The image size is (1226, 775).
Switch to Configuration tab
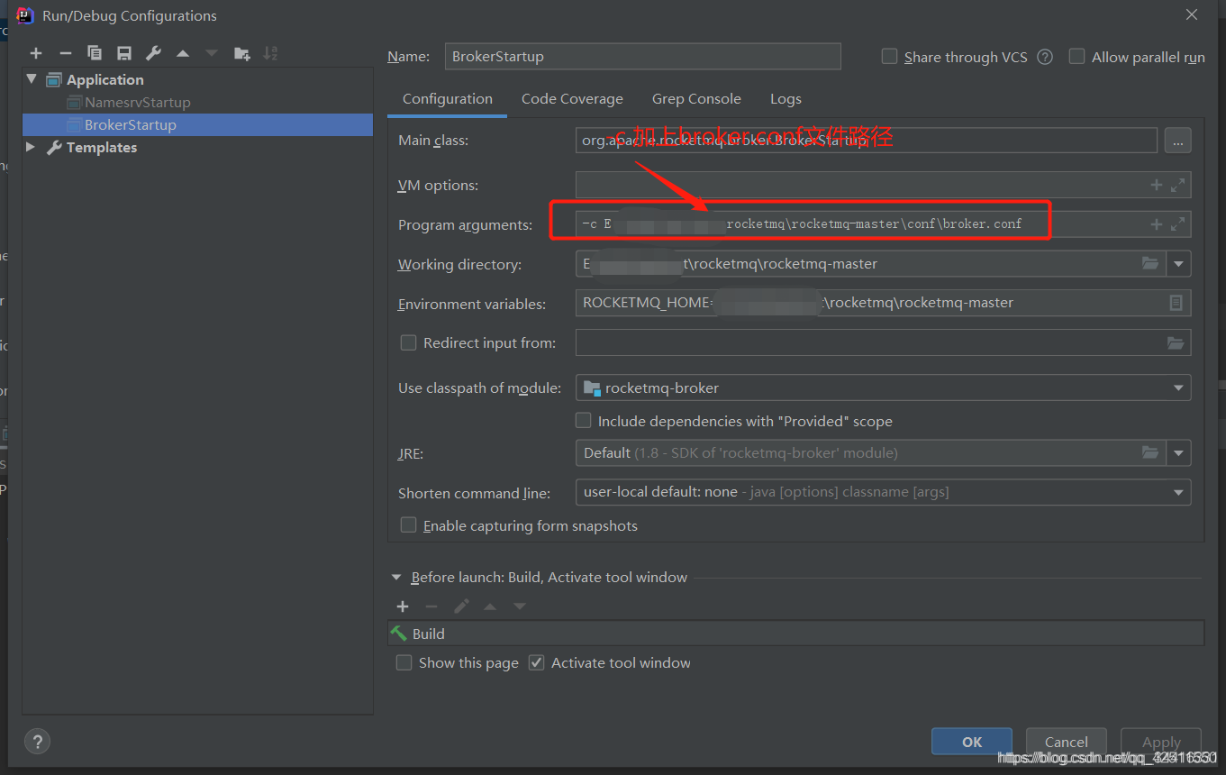(x=448, y=99)
